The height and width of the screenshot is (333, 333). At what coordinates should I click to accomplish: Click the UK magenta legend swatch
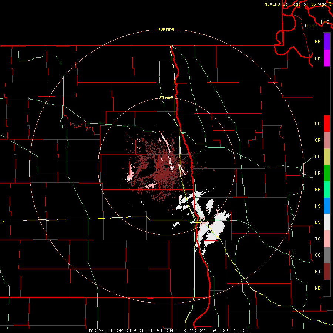pyautogui.click(x=327, y=58)
